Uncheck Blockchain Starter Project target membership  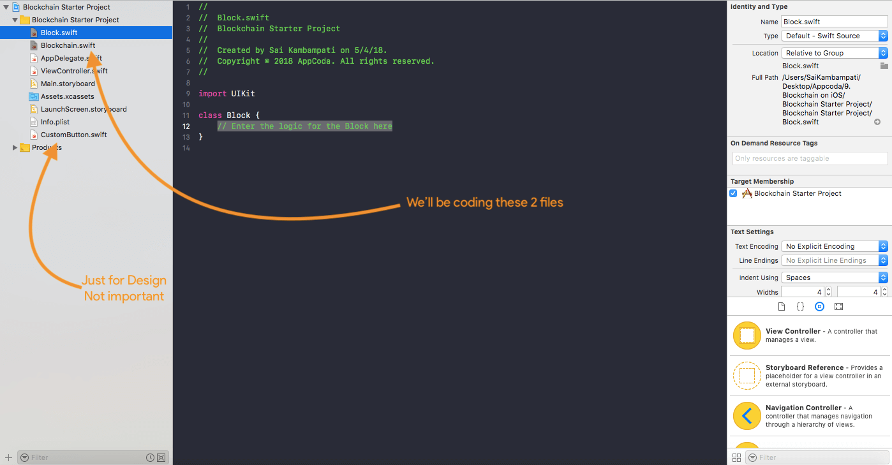[x=734, y=193]
